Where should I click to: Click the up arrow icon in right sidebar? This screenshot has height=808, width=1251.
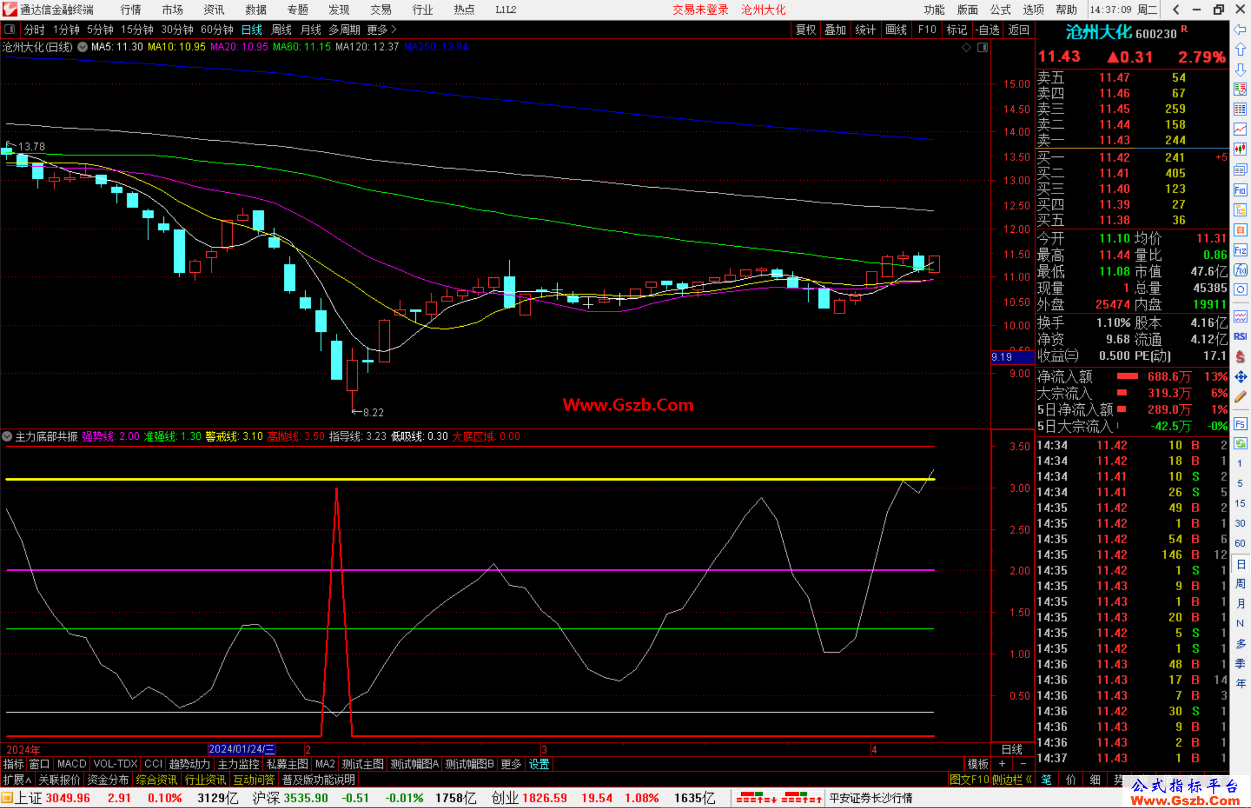pos(1240,50)
